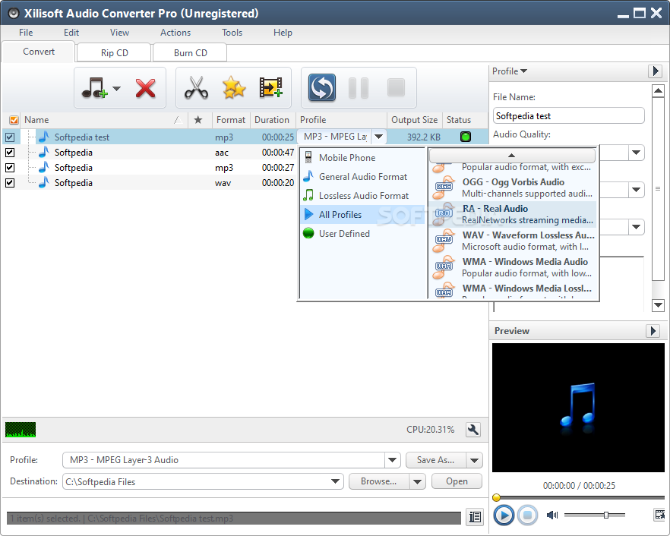The height and width of the screenshot is (536, 670).
Task: Uncheck the Softpedia 00:00:27 mp3 checkbox
Action: pyautogui.click(x=10, y=168)
